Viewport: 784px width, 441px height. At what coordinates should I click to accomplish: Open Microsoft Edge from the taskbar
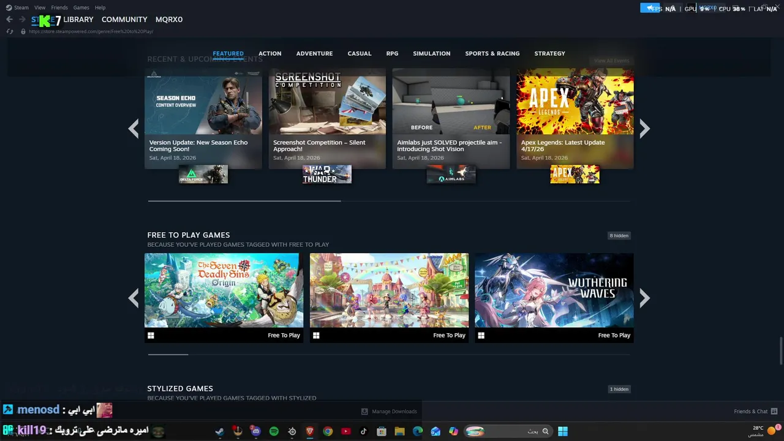418,431
